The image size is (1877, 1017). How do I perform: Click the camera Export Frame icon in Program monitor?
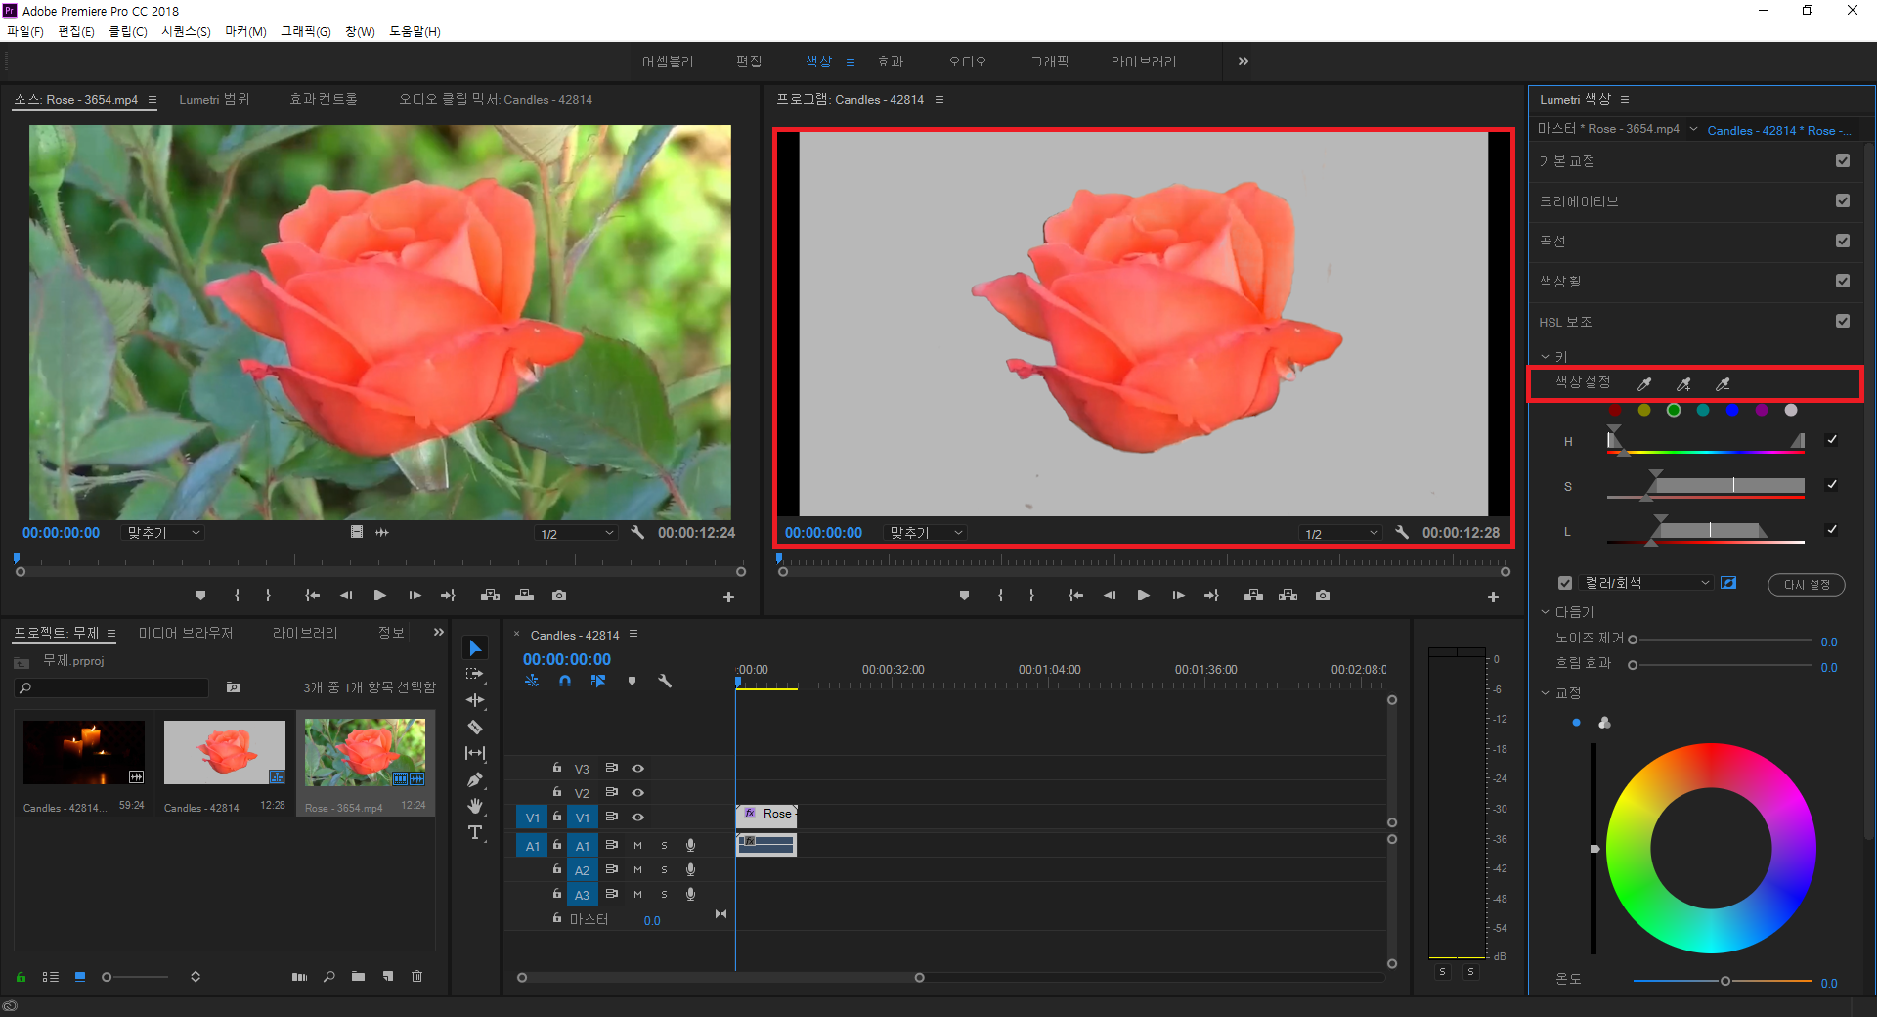click(x=1322, y=596)
